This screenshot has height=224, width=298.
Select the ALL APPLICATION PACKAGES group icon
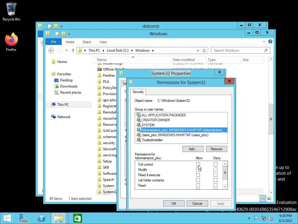pyautogui.click(x=139, y=115)
